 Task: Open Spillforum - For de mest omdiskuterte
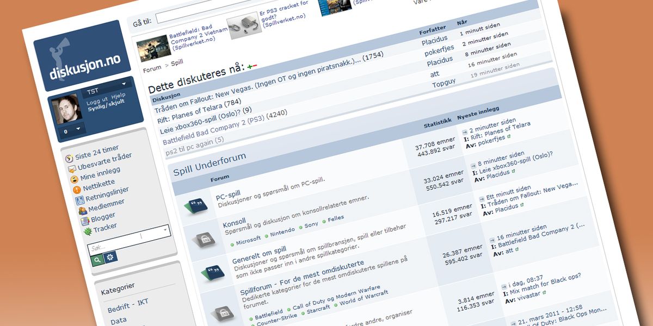(303, 278)
